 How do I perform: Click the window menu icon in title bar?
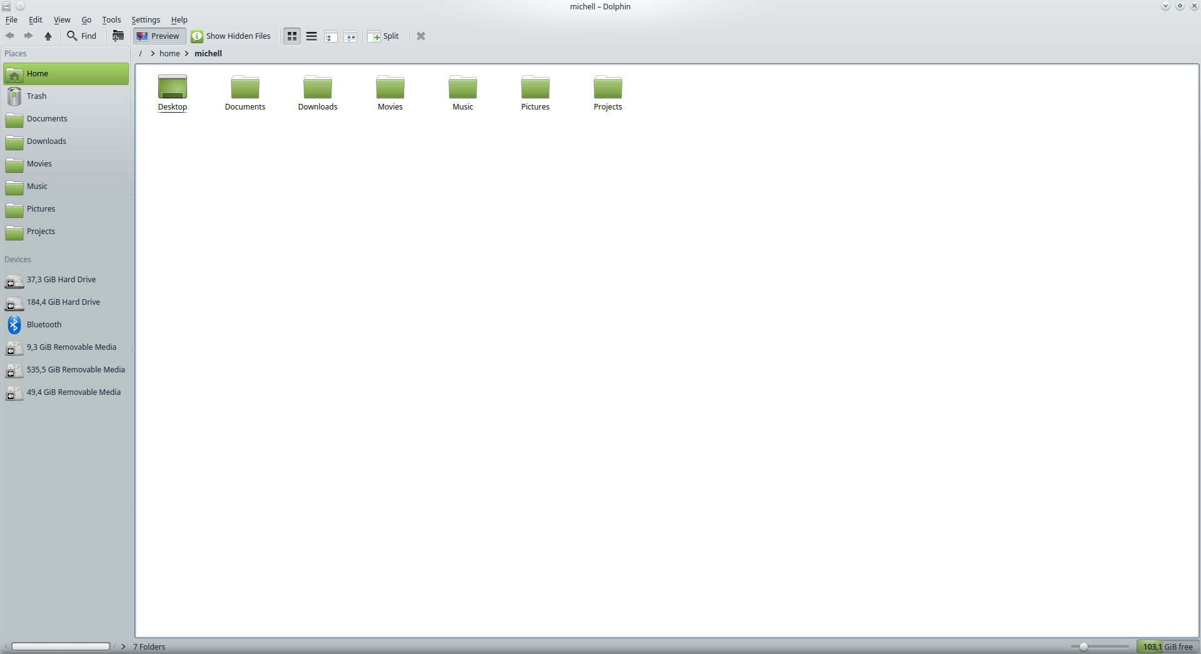(6, 6)
